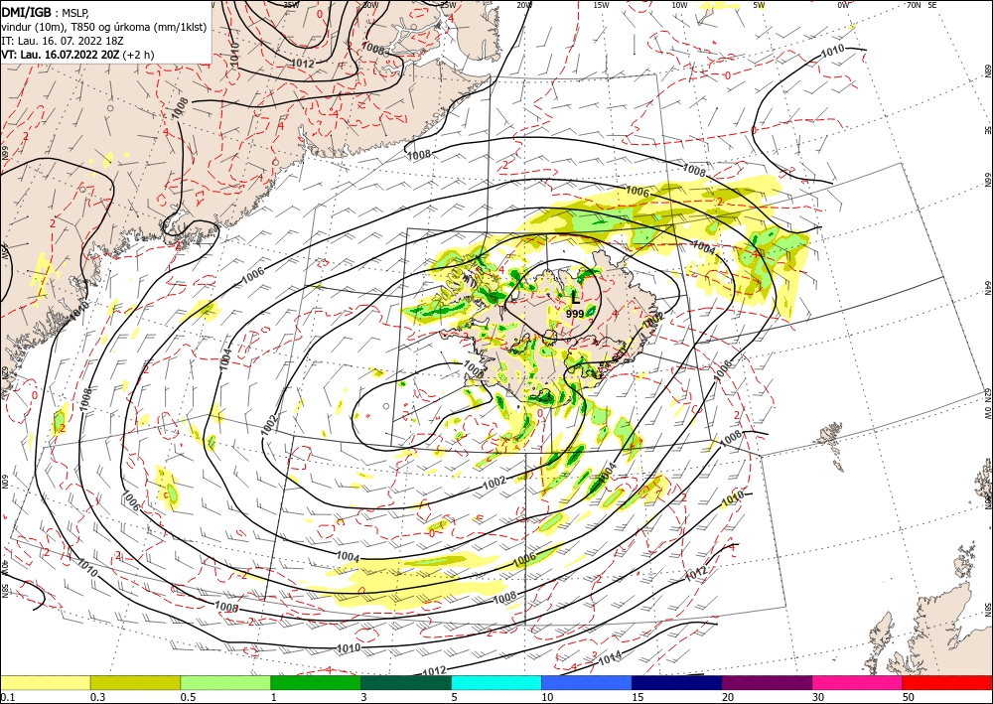The height and width of the screenshot is (704, 993).
Task: Click the '64N' latitude label on right edge
Action: point(987,287)
